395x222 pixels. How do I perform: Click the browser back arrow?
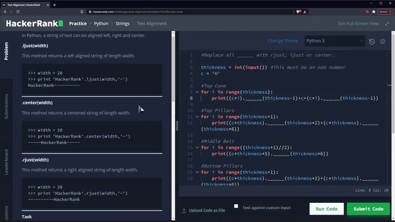[x=5, y=12]
